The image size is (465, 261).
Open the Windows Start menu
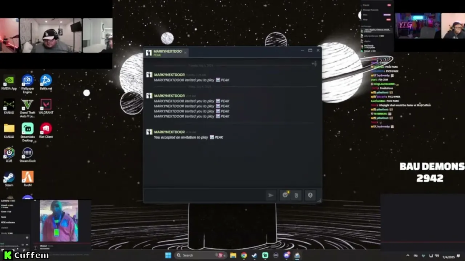click(168, 255)
